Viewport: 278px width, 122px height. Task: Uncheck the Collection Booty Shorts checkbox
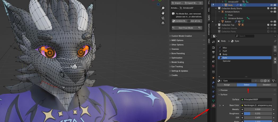pos(268,8)
